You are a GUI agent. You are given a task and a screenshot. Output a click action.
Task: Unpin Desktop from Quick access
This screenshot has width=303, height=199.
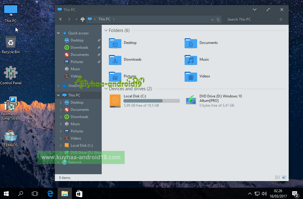[x=99, y=40]
